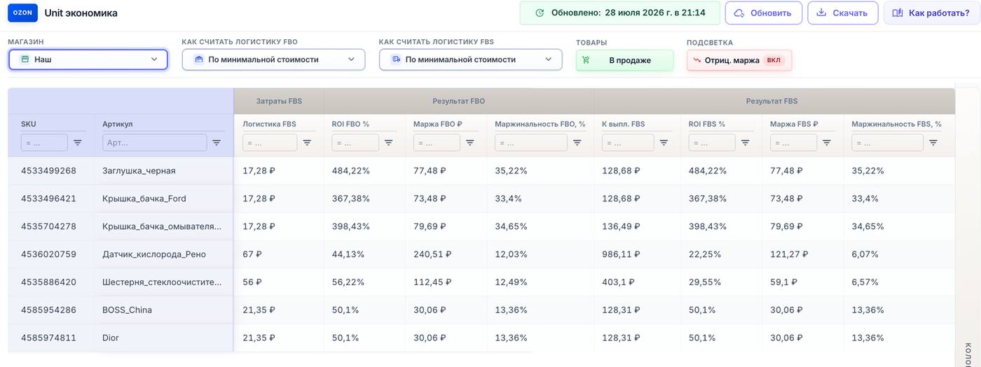Open filter icon for Логистика FBS column
This screenshot has width=981, height=367.
pos(307,143)
